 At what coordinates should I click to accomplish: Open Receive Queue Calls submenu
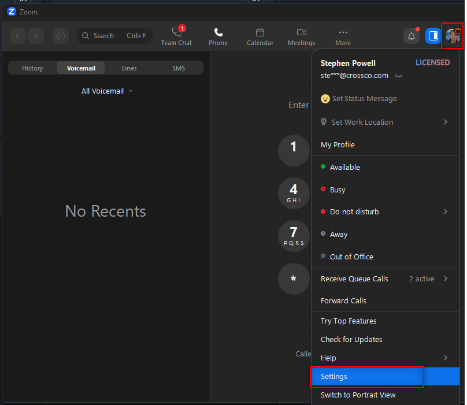[386, 278]
